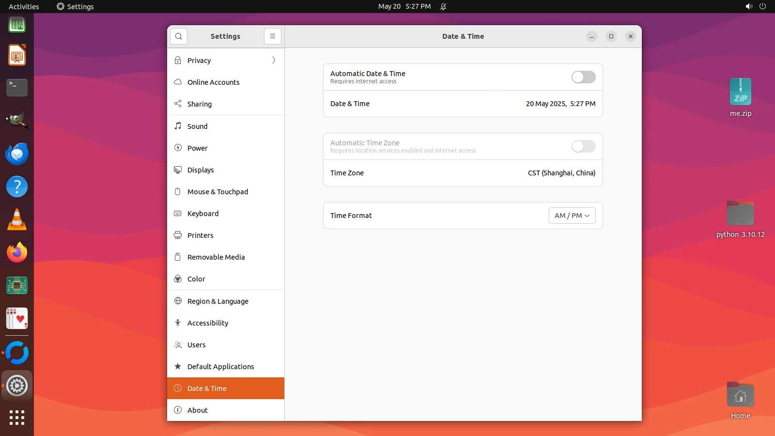
Task: Click Activities in the top-left corner
Action: 24,6
